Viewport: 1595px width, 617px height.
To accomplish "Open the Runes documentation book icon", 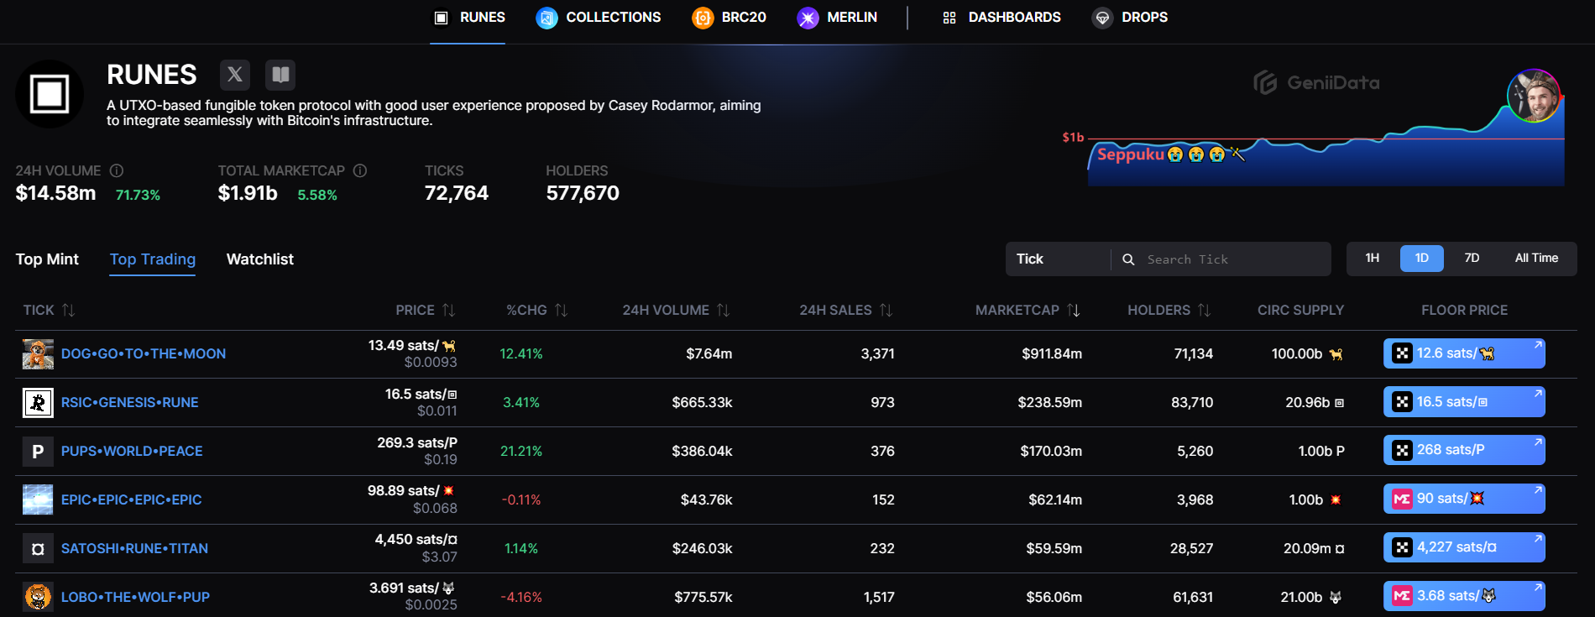I will tap(280, 75).
